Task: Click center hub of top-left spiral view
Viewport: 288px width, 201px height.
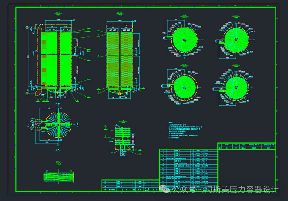Action: click(184, 40)
